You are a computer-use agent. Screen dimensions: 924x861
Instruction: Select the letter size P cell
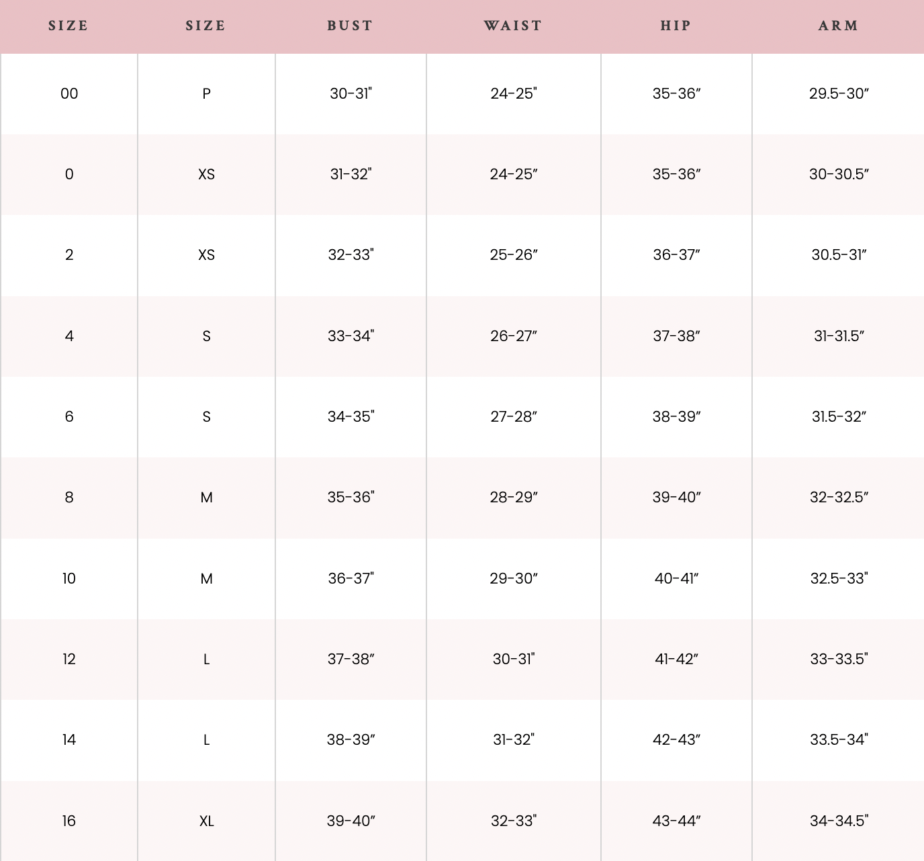206,94
